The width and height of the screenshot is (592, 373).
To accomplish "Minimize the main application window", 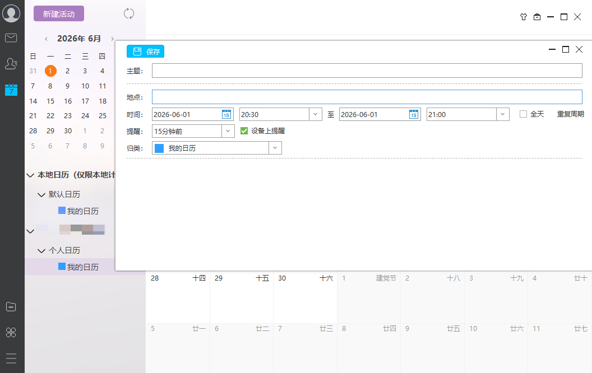I will [x=551, y=17].
